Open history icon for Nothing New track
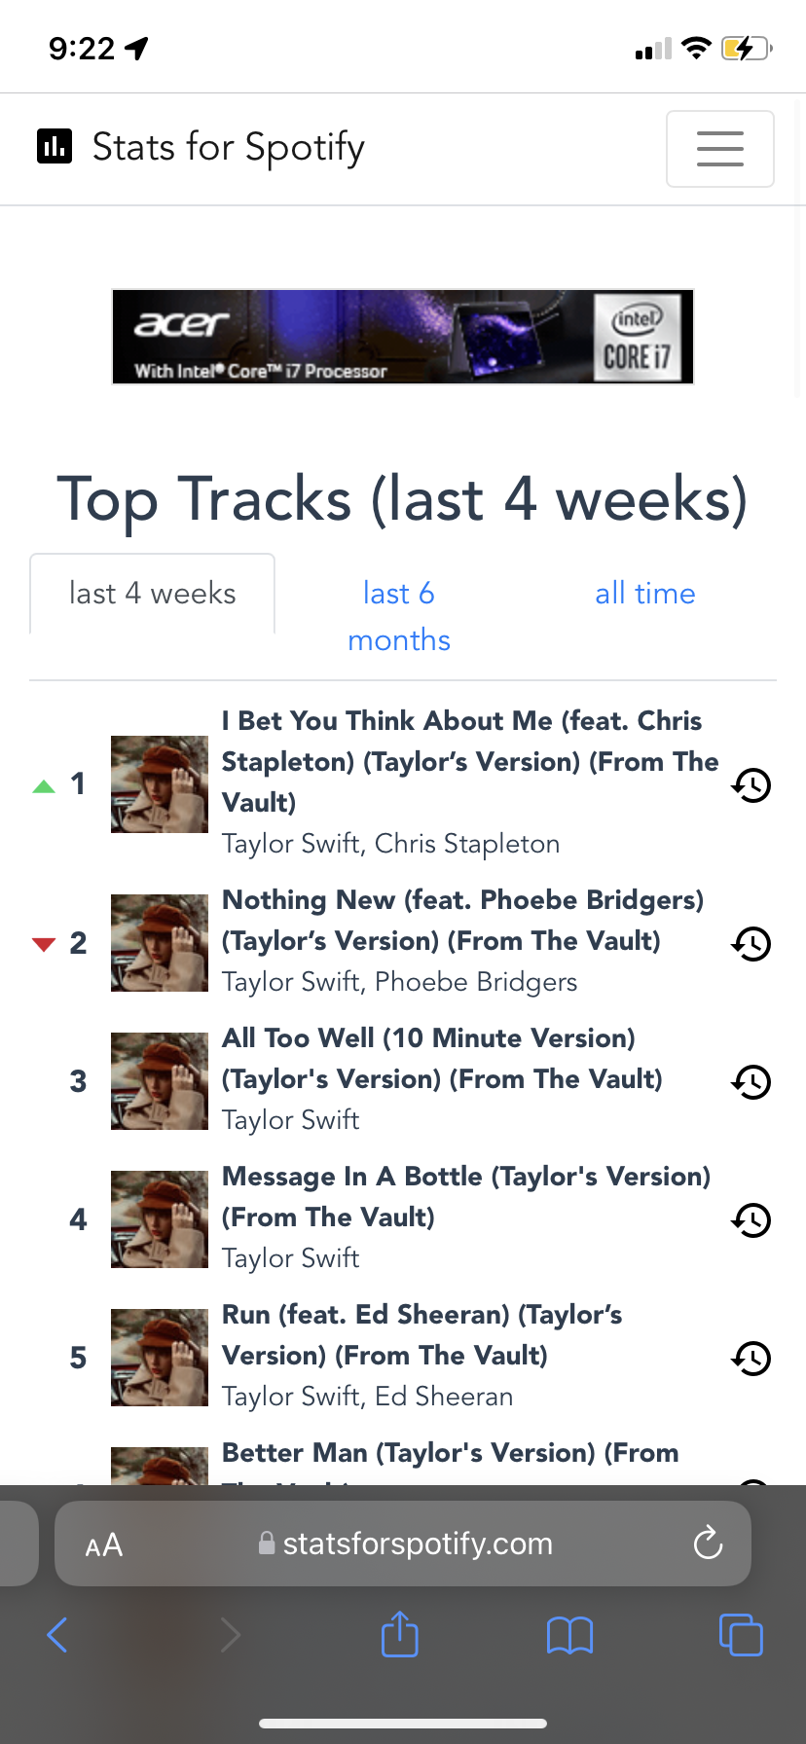 click(x=751, y=943)
